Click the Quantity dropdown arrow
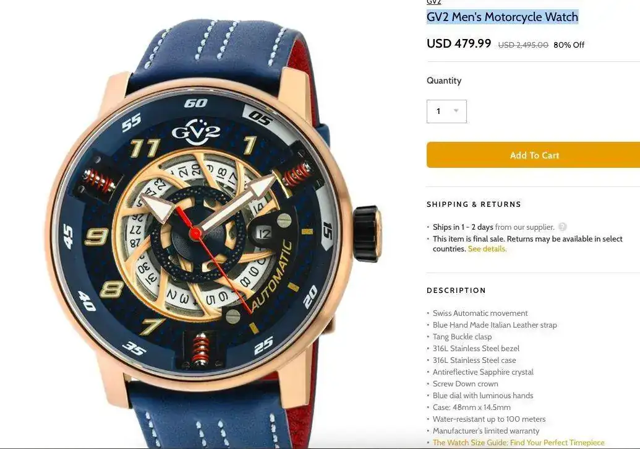Image resolution: width=640 pixels, height=449 pixels. click(x=456, y=111)
